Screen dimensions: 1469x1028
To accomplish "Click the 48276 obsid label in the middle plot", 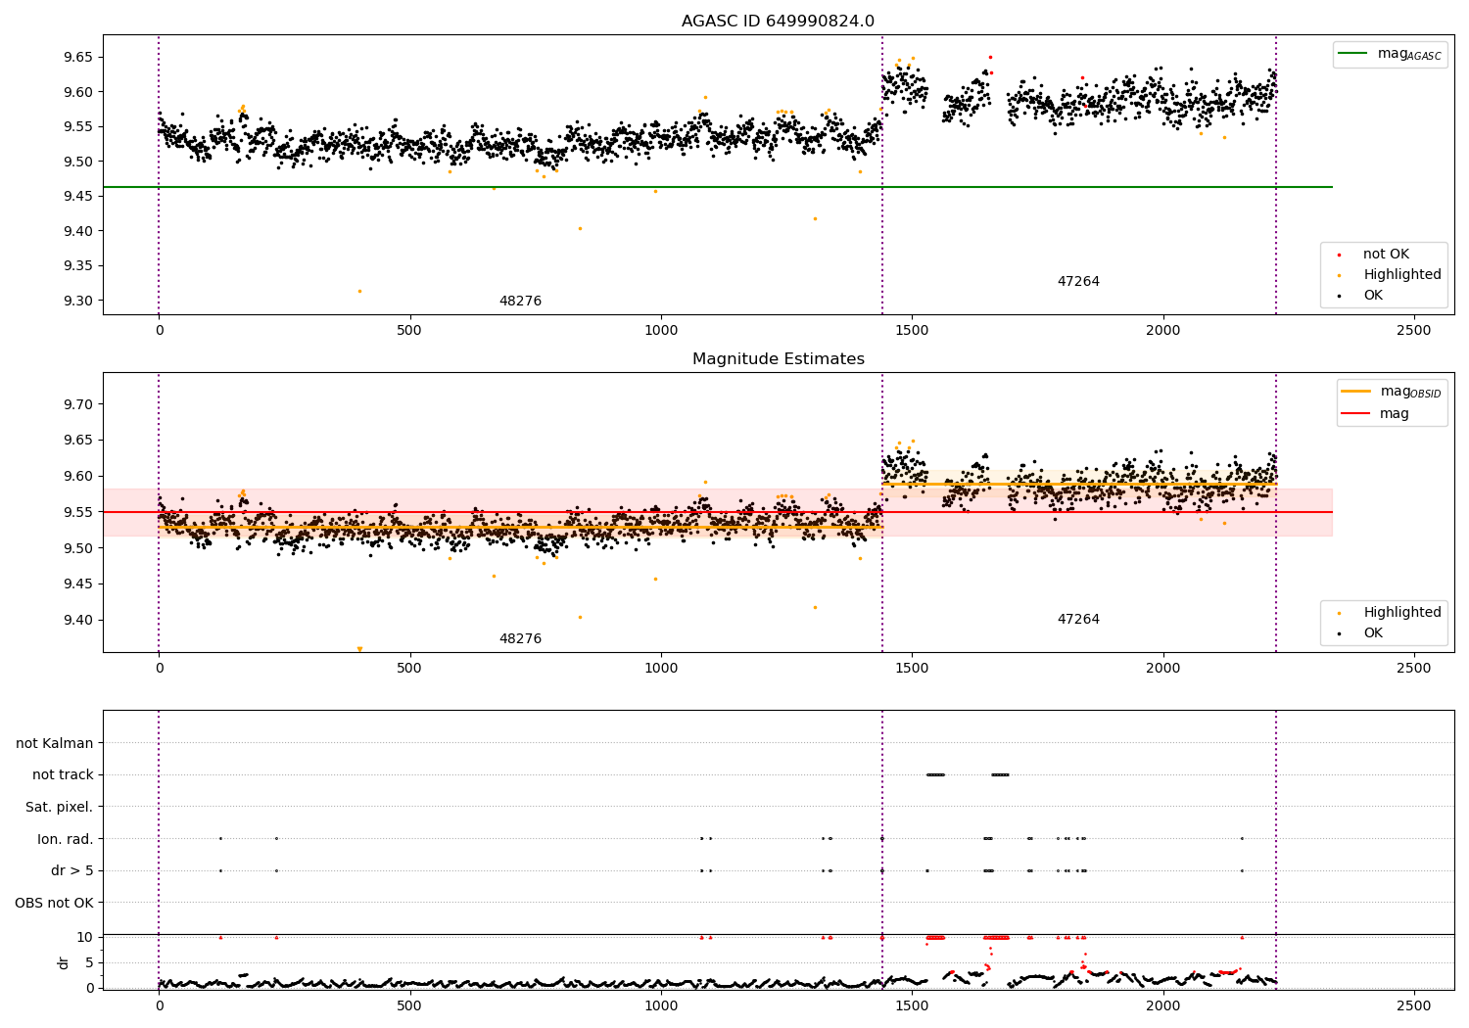I will (x=520, y=639).
